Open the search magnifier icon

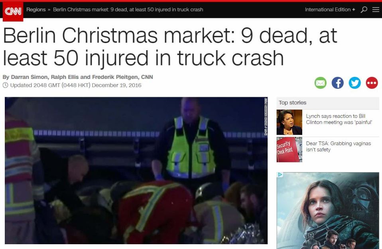point(364,10)
